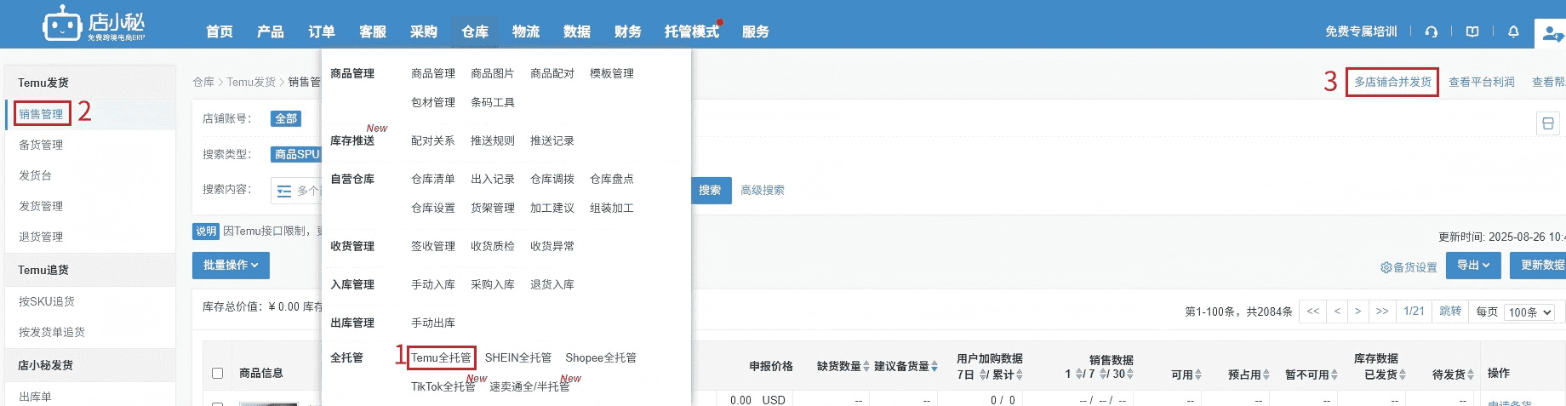This screenshot has width=1566, height=406.
Task: Go to last page button >>
Action: click(1382, 312)
